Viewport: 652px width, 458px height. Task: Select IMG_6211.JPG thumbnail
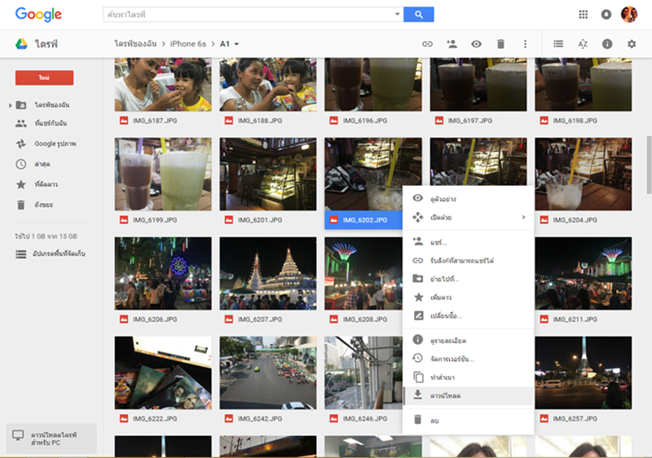[583, 274]
